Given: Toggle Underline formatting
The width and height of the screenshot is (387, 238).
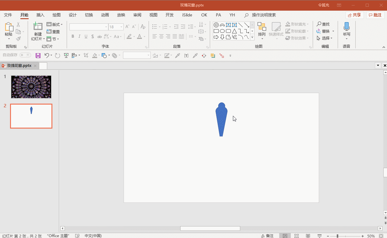Looking at the screenshot, I should (86, 36).
